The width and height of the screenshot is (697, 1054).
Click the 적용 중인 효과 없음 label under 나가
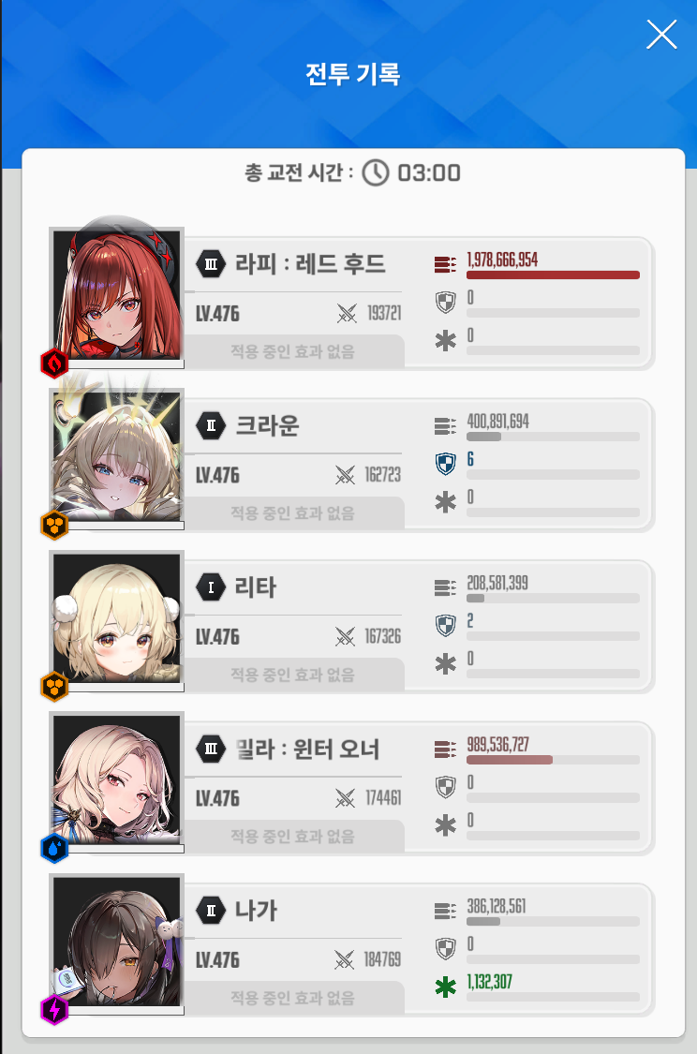click(293, 998)
